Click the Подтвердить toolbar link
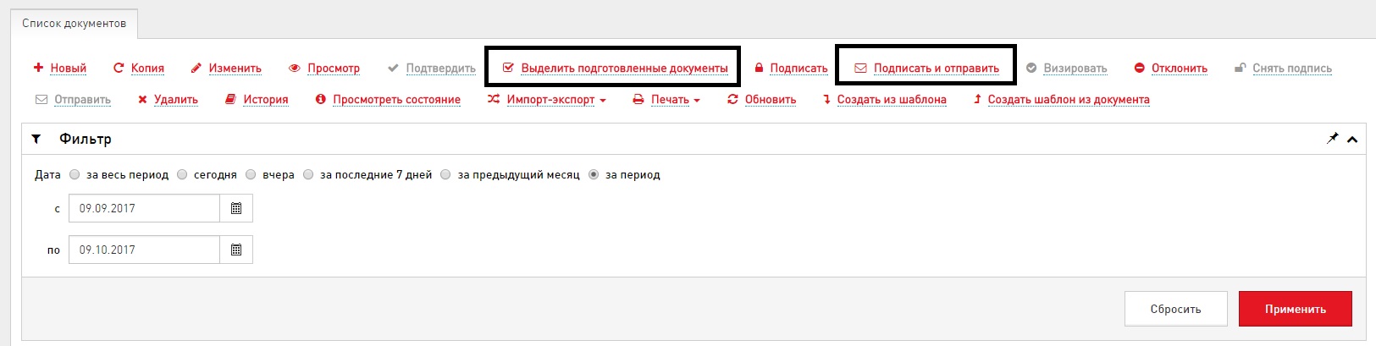This screenshot has width=1376, height=346. point(440,68)
